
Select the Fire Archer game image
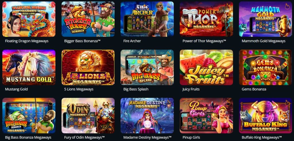[x=147, y=19]
